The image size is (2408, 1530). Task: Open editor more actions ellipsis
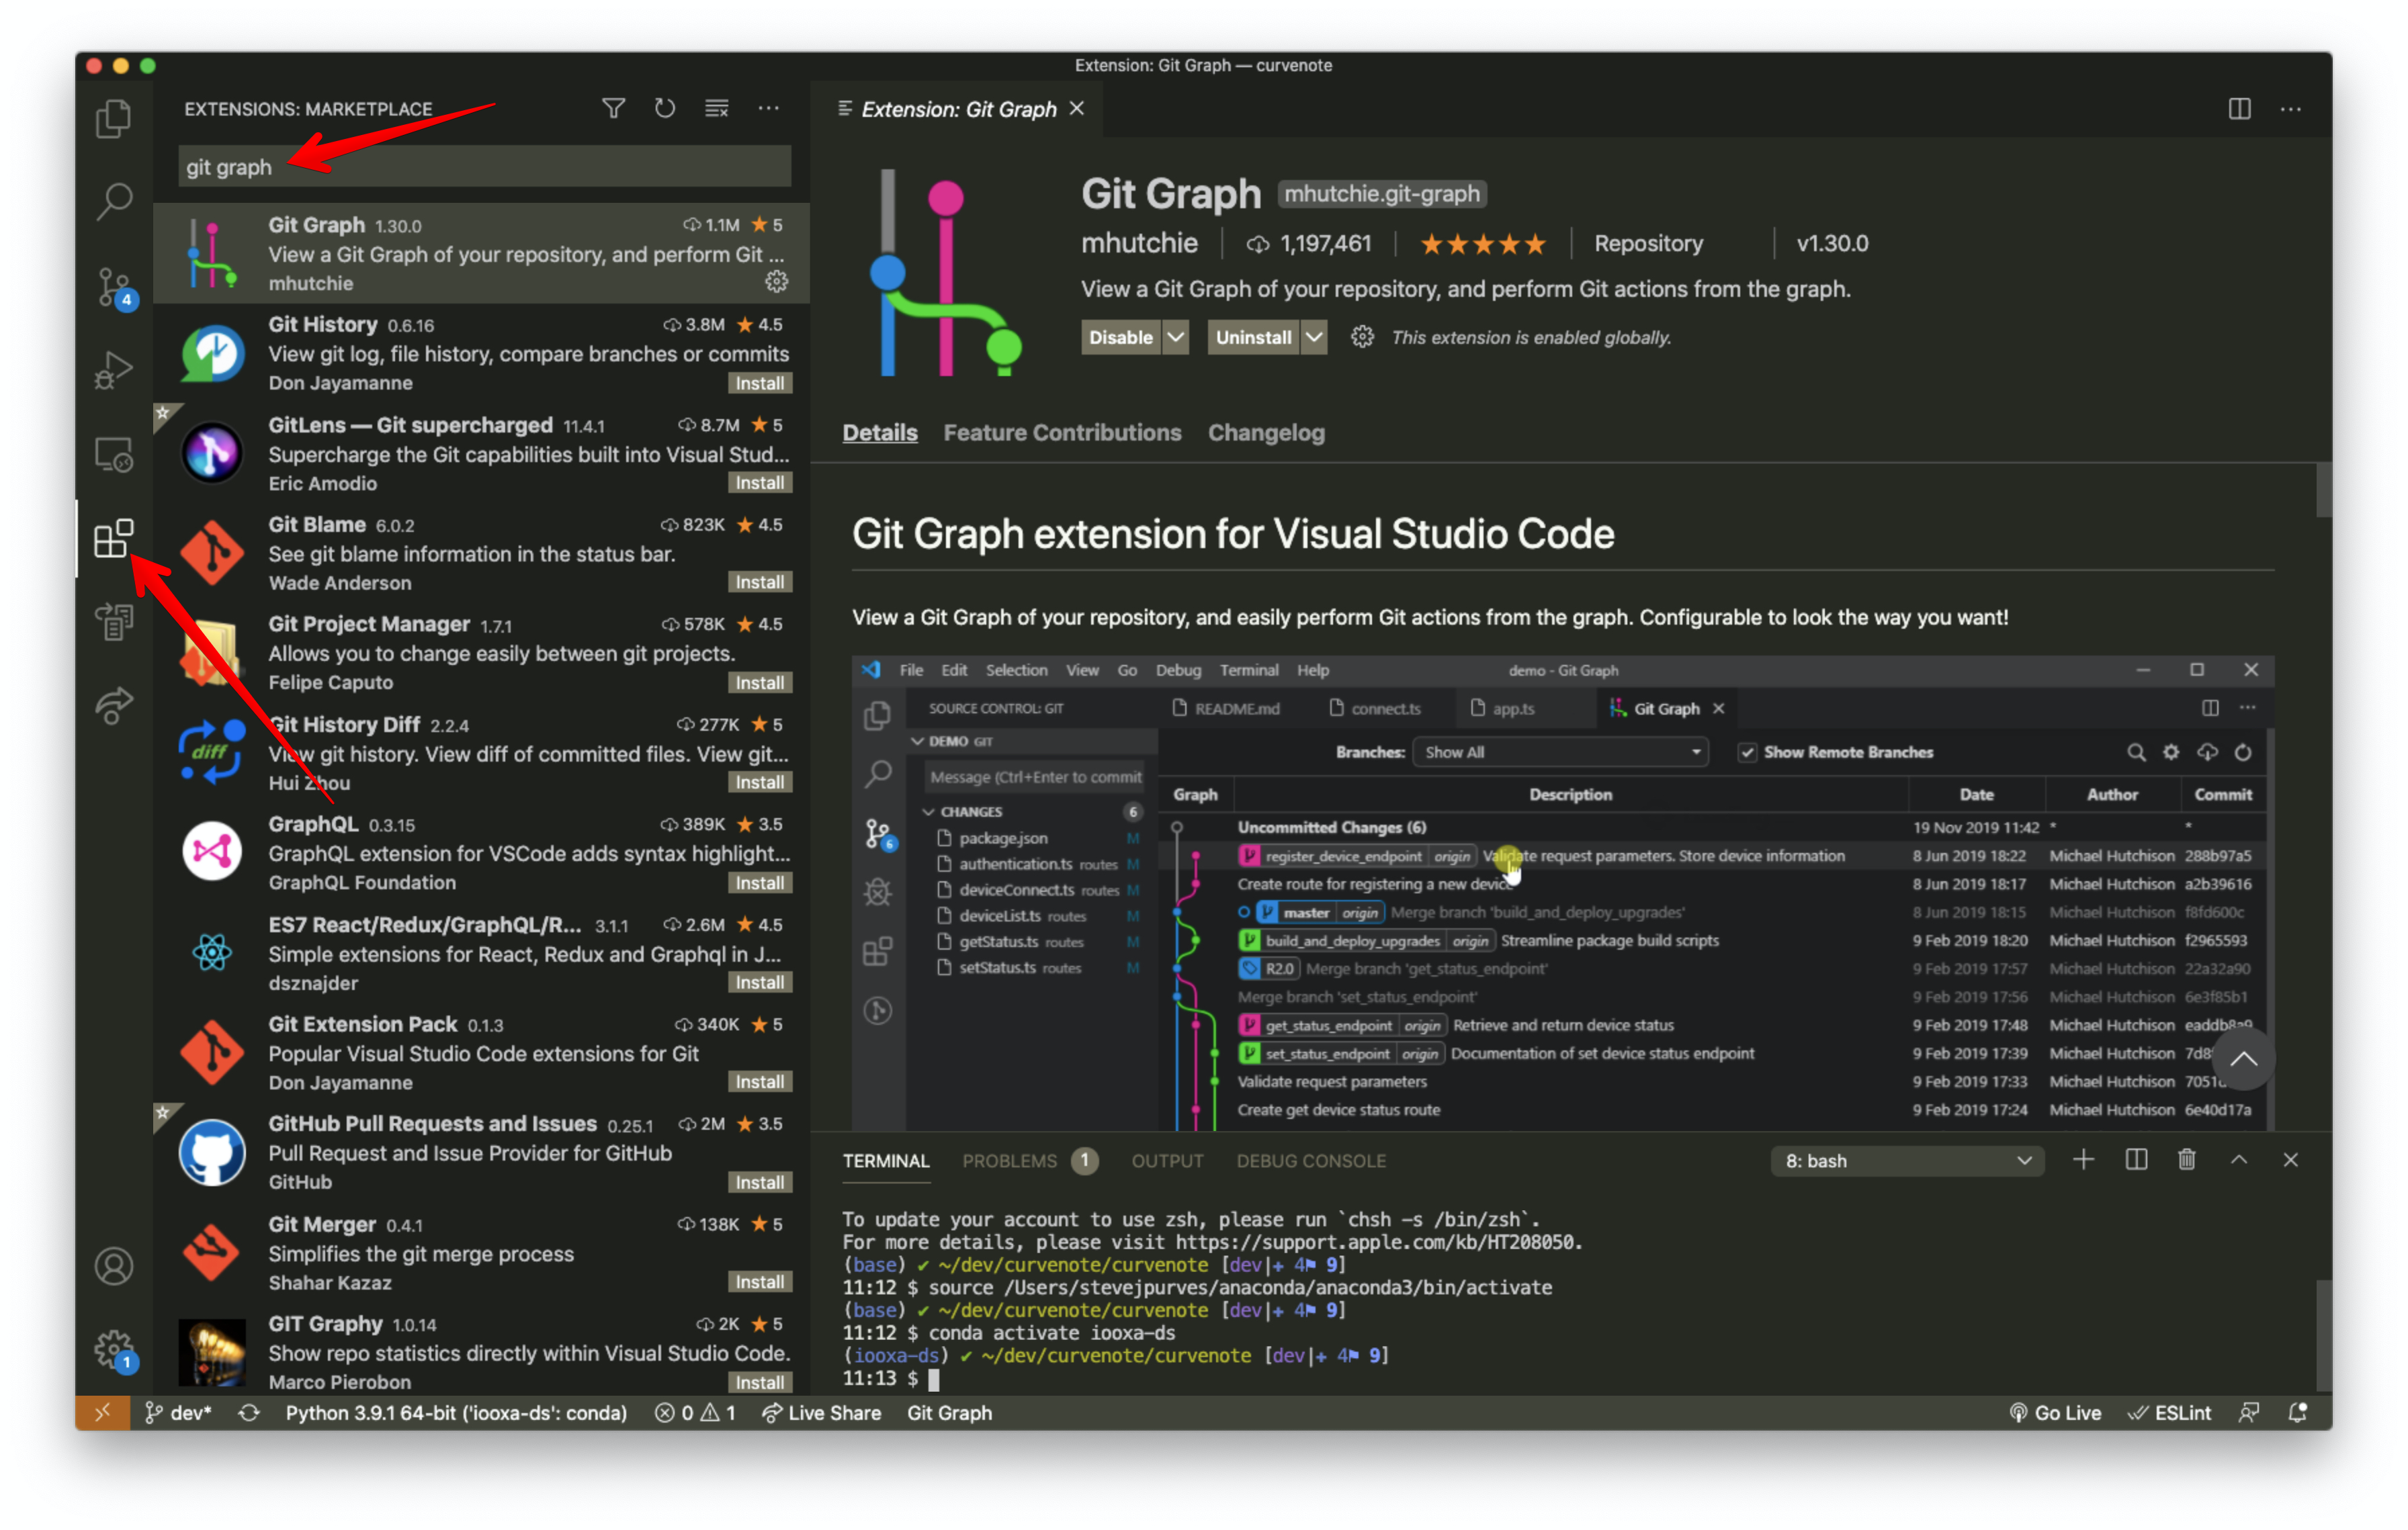click(x=2290, y=108)
